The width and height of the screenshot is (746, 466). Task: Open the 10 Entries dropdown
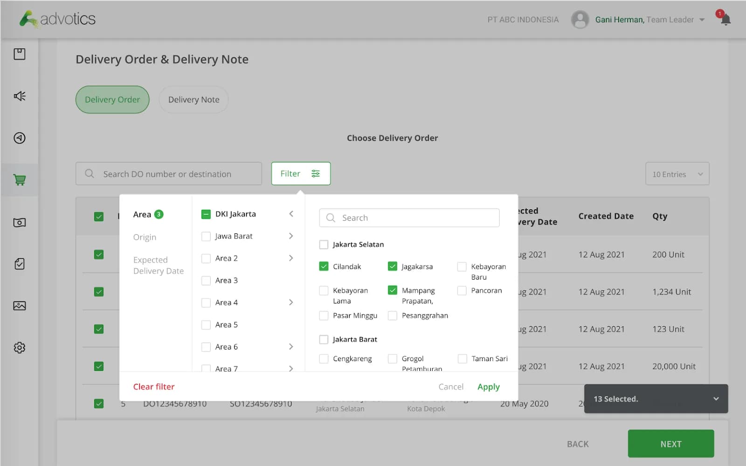click(x=677, y=174)
